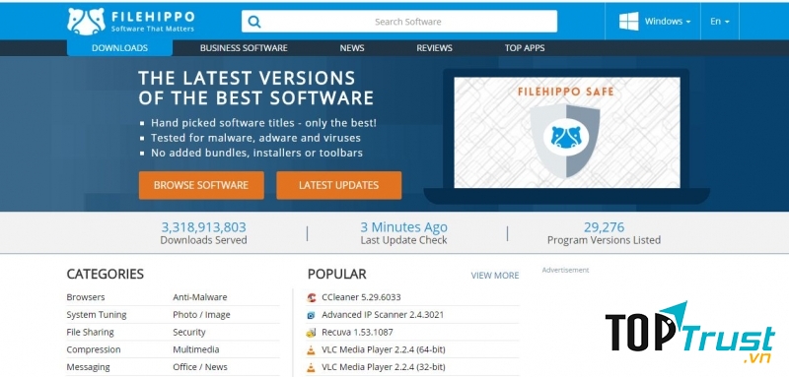This screenshot has height=377, width=789.
Task: Click the View More link
Action: click(x=495, y=276)
